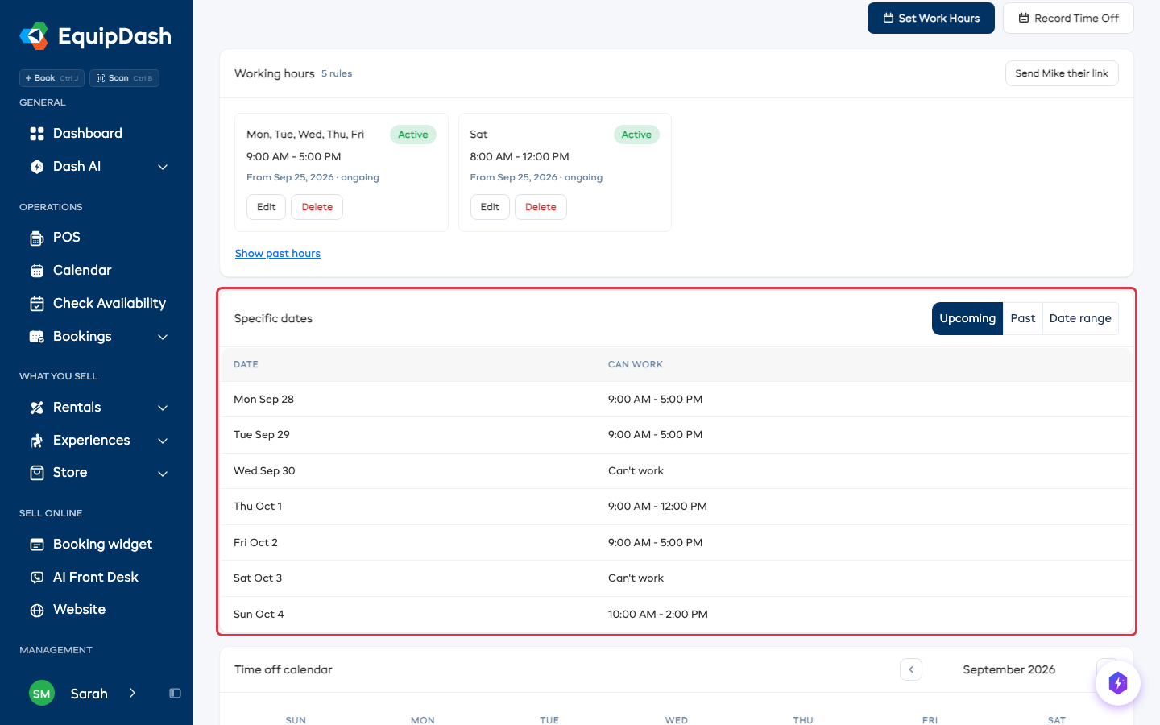1160x725 pixels.
Task: Open the Show past hours link
Action: 278,254
